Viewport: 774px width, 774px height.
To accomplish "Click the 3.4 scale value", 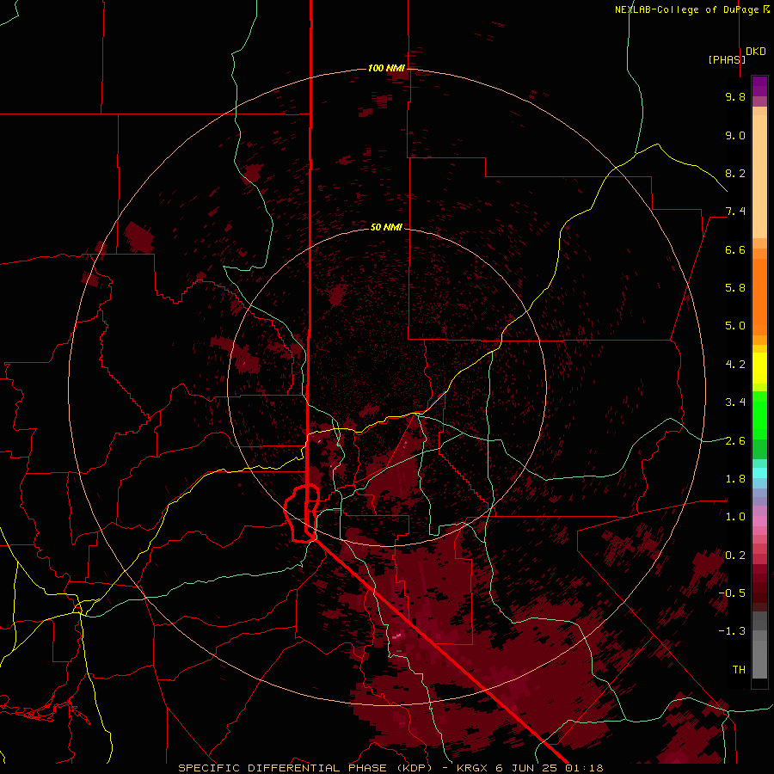I will pyautogui.click(x=735, y=402).
